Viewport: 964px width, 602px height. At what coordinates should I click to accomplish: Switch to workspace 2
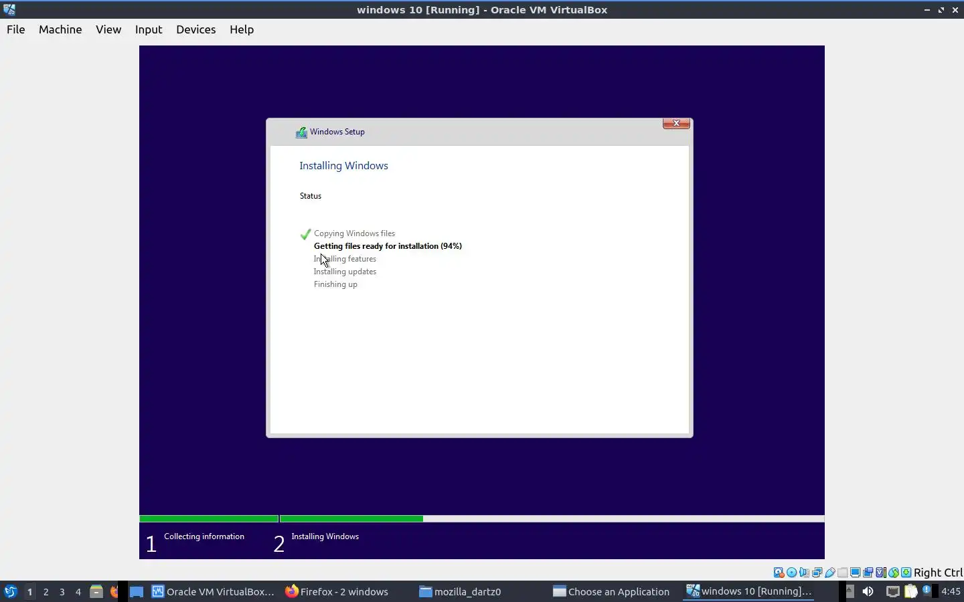(x=46, y=591)
